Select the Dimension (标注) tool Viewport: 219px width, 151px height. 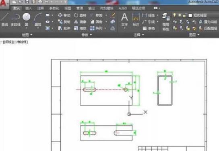(136, 20)
